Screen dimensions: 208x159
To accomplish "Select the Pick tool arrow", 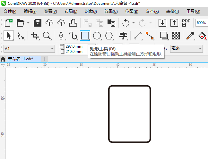I will point(9,36).
